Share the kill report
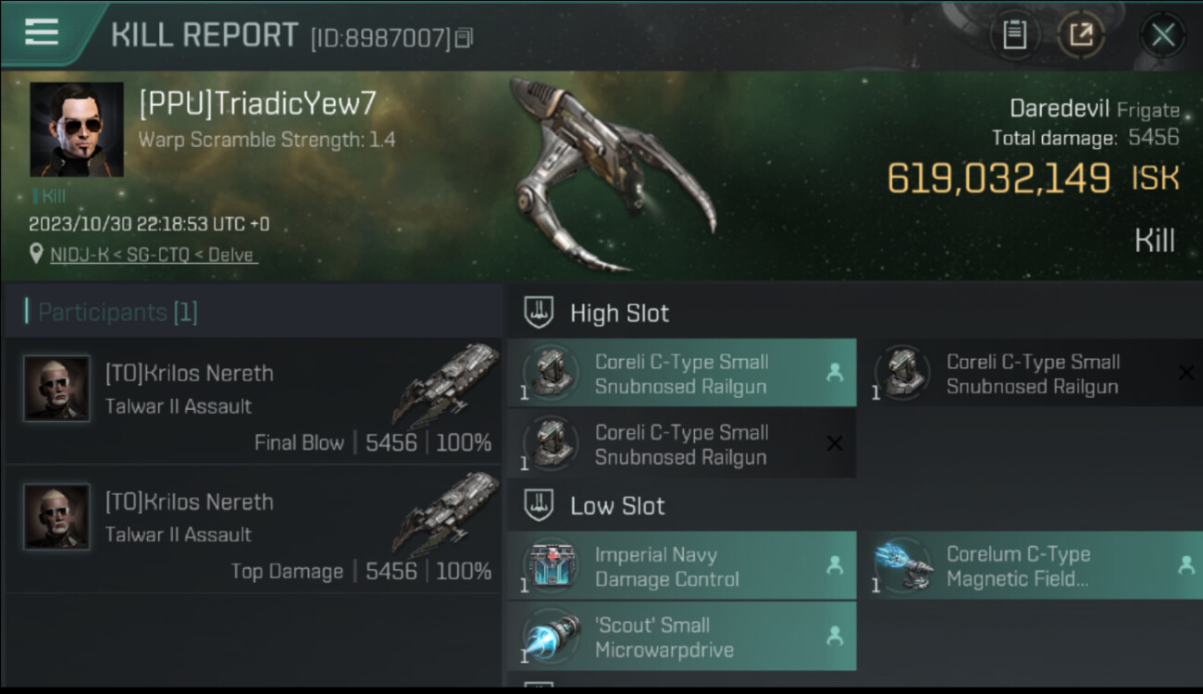Viewport: 1203px width, 694px height. click(1080, 36)
